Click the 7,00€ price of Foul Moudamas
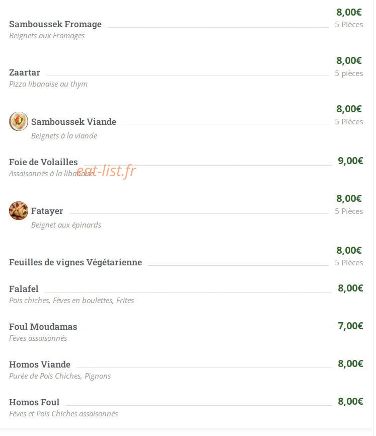 pyautogui.click(x=350, y=326)
